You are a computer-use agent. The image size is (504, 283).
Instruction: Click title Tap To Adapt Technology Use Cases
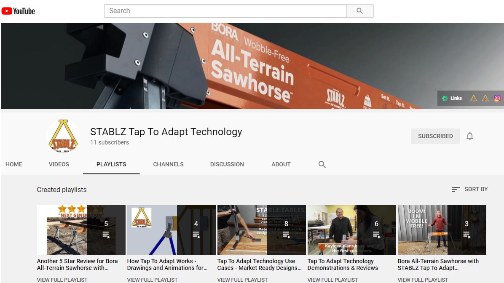pyautogui.click(x=260, y=264)
